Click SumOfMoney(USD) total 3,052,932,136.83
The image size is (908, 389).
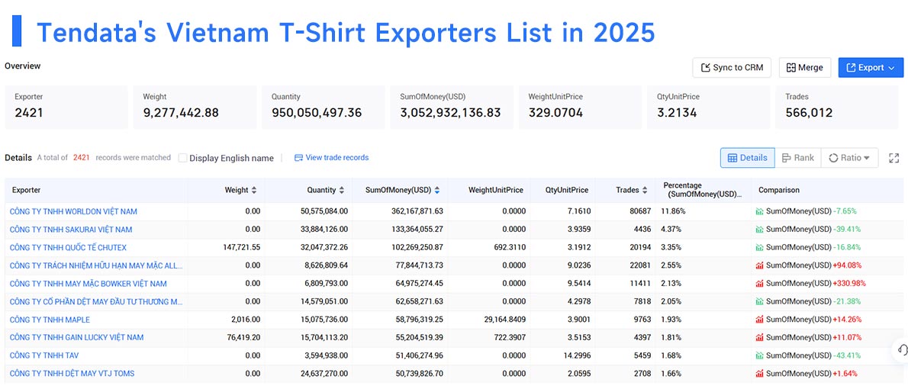[450, 112]
